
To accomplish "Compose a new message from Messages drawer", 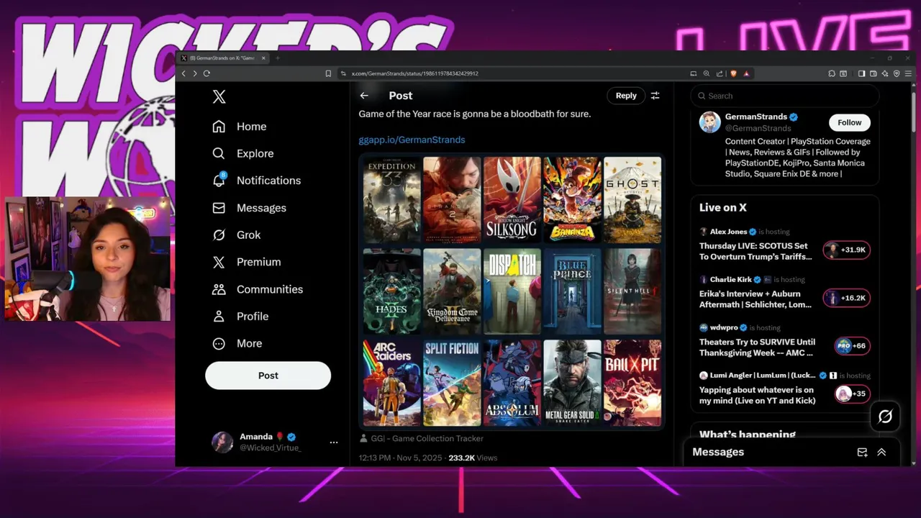I will point(862,452).
